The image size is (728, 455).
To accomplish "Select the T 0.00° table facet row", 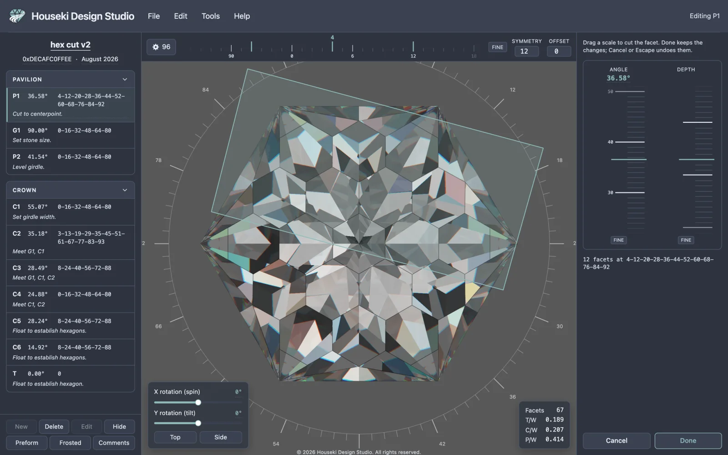I will [71, 378].
